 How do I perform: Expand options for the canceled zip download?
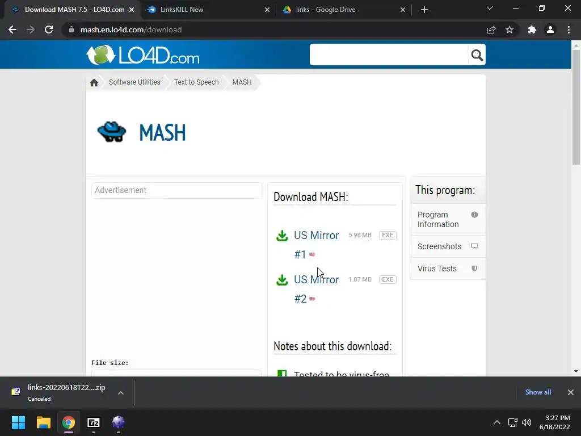(x=121, y=393)
